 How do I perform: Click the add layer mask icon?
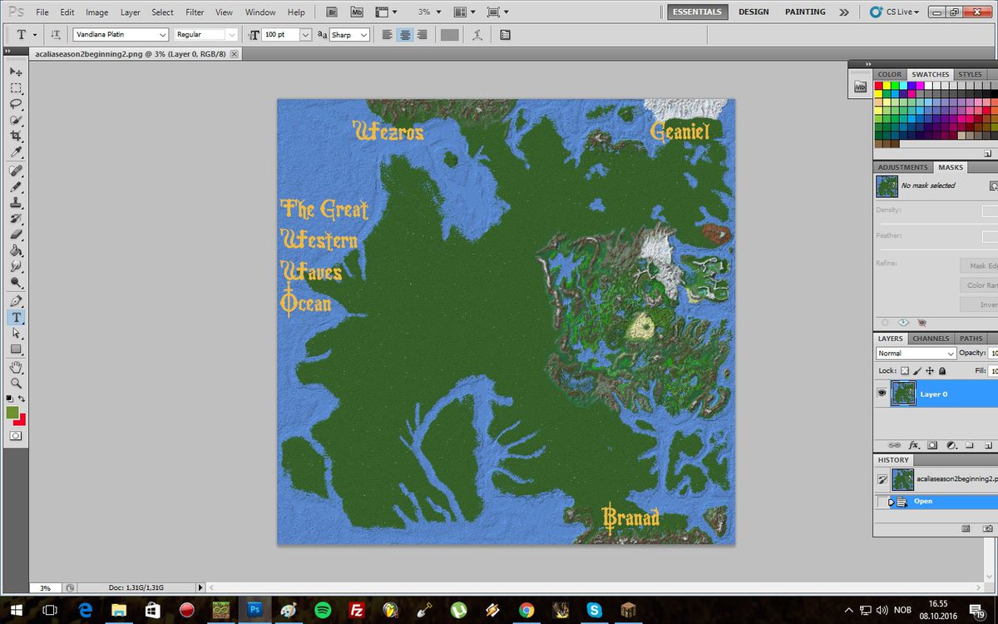click(932, 445)
